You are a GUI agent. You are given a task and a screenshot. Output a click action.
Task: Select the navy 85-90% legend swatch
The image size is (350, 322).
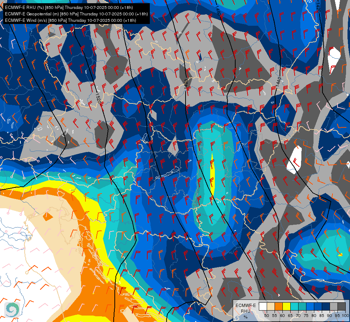(326, 306)
